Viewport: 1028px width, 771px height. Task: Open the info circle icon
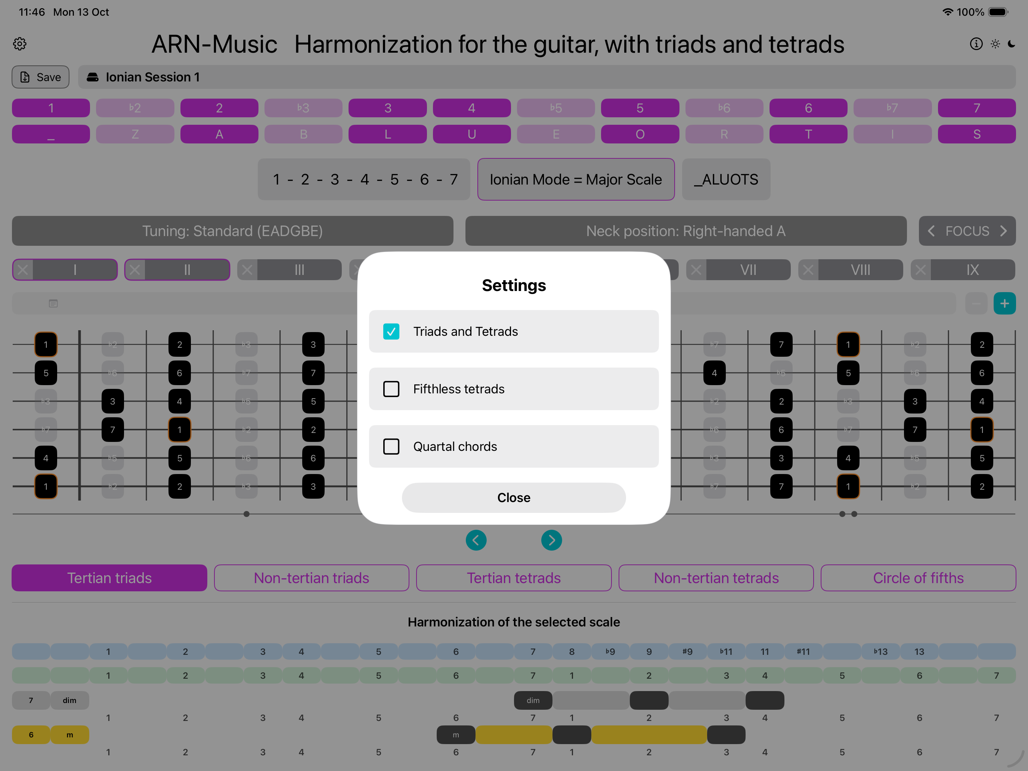tap(976, 44)
